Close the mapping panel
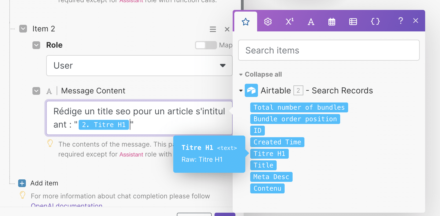The height and width of the screenshot is (216, 440). [416, 21]
